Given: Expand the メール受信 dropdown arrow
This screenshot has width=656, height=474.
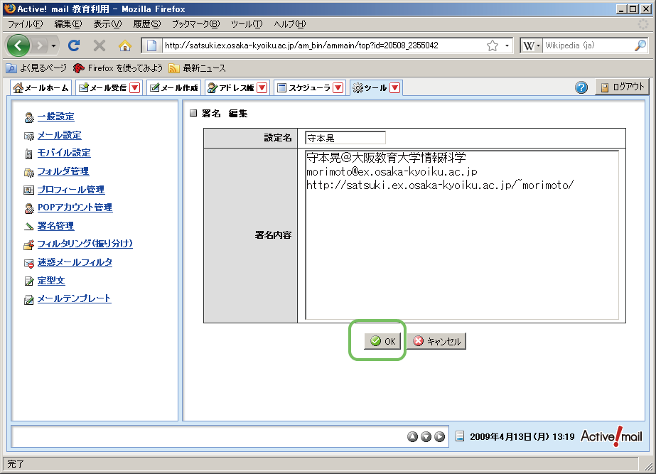Looking at the screenshot, I should pyautogui.click(x=135, y=88).
